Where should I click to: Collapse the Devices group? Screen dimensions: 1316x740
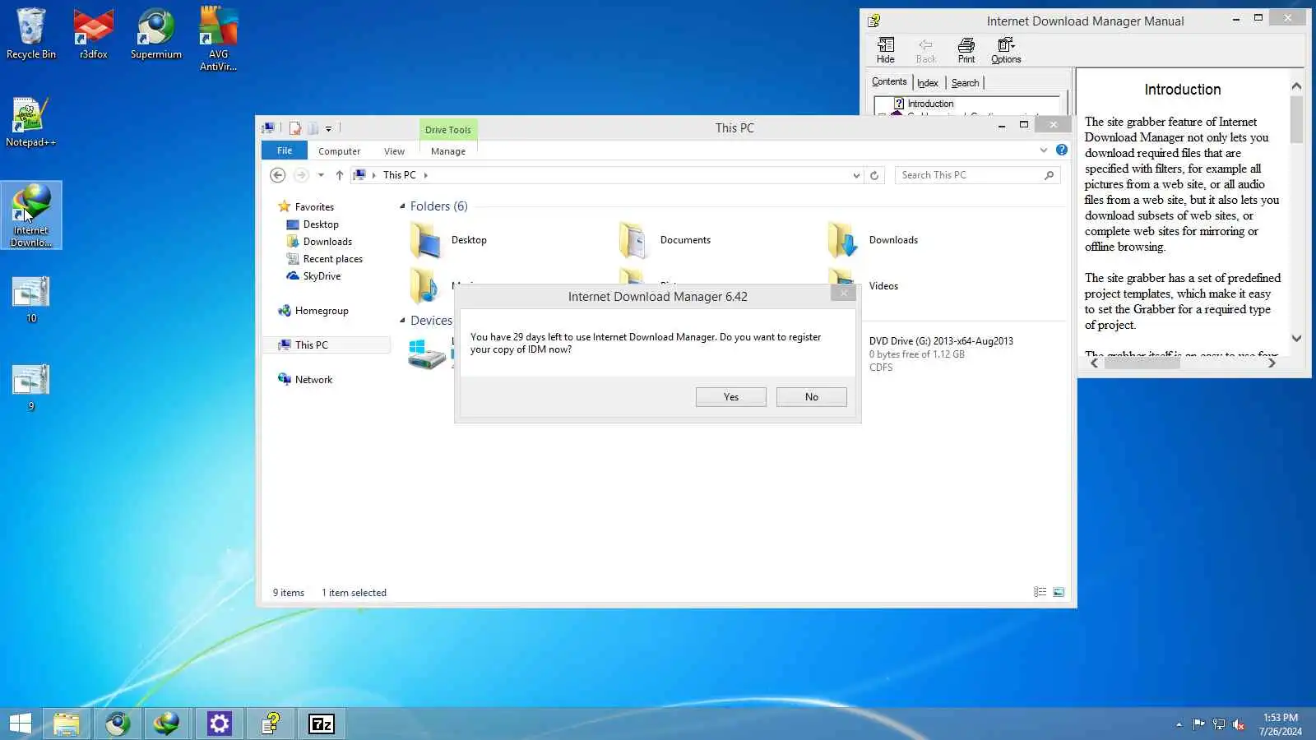(x=402, y=321)
